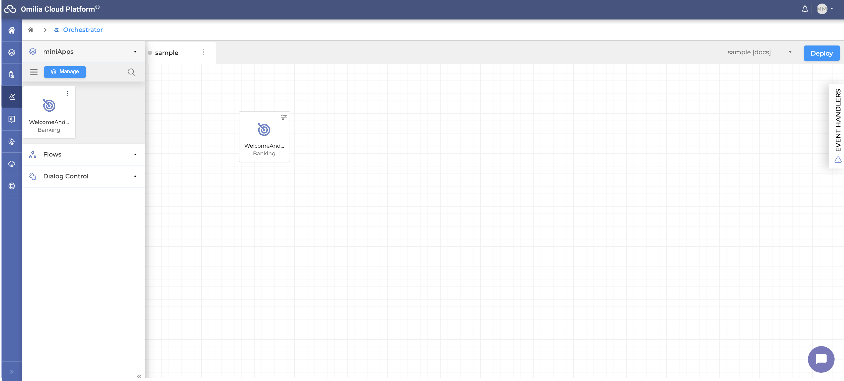Click search icon in miniApps panel
This screenshot has height=381, width=844.
coord(131,72)
